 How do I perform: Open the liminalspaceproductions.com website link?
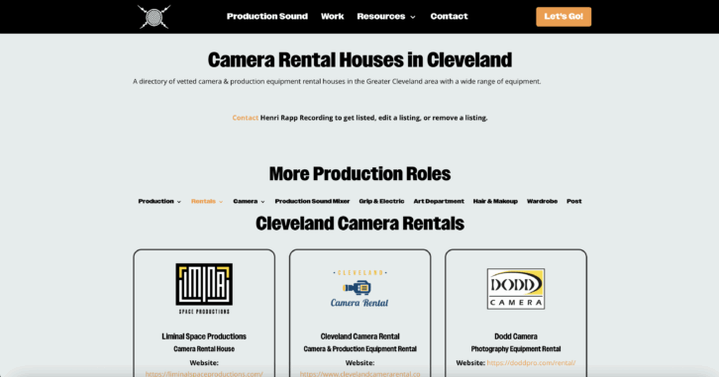[x=204, y=373]
